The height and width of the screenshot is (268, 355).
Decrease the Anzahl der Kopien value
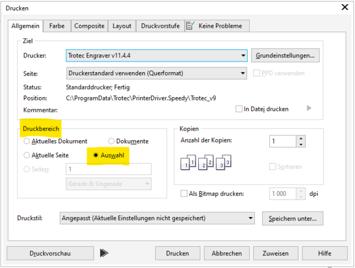pyautogui.click(x=301, y=144)
